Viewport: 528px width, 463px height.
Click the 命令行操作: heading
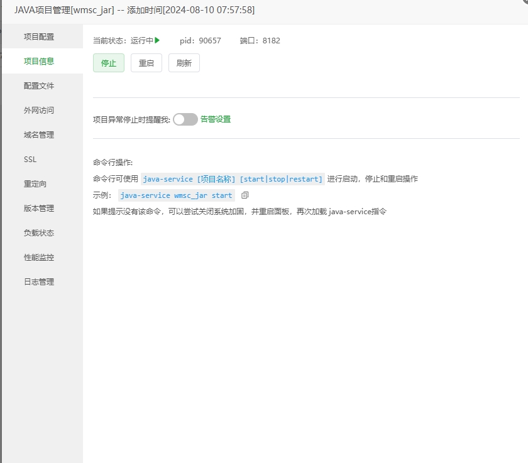pyautogui.click(x=113, y=163)
